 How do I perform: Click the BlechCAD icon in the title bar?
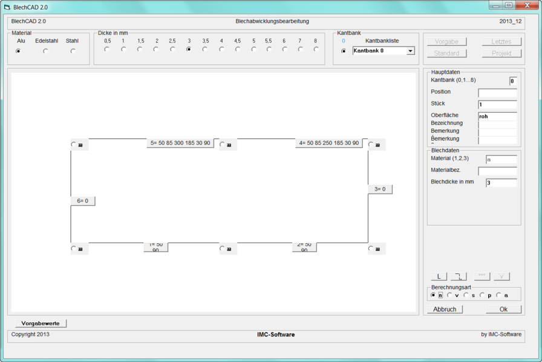[7, 7]
